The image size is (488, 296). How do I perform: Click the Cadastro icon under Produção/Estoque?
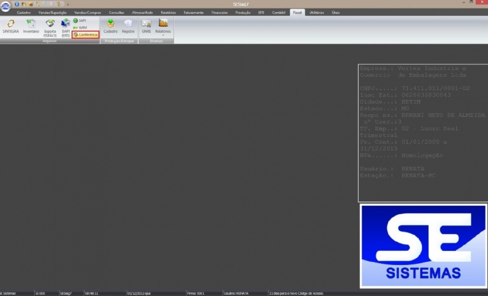click(x=110, y=26)
